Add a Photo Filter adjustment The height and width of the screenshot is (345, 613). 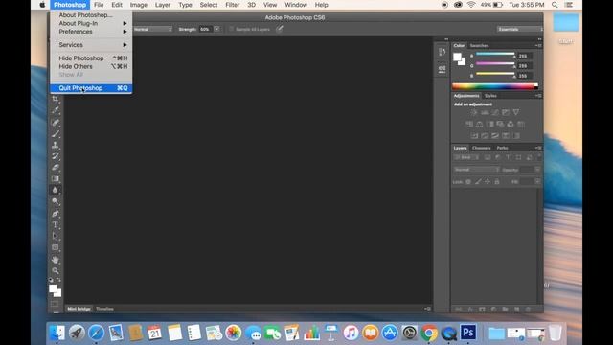click(500, 124)
